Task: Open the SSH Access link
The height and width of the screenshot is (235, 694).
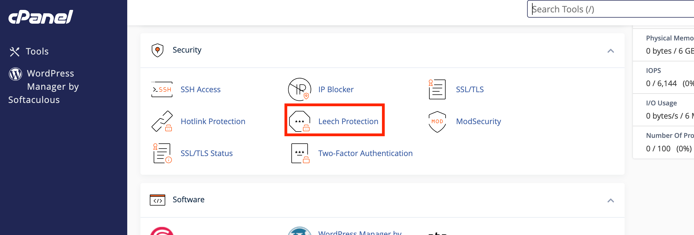Action: pyautogui.click(x=200, y=89)
